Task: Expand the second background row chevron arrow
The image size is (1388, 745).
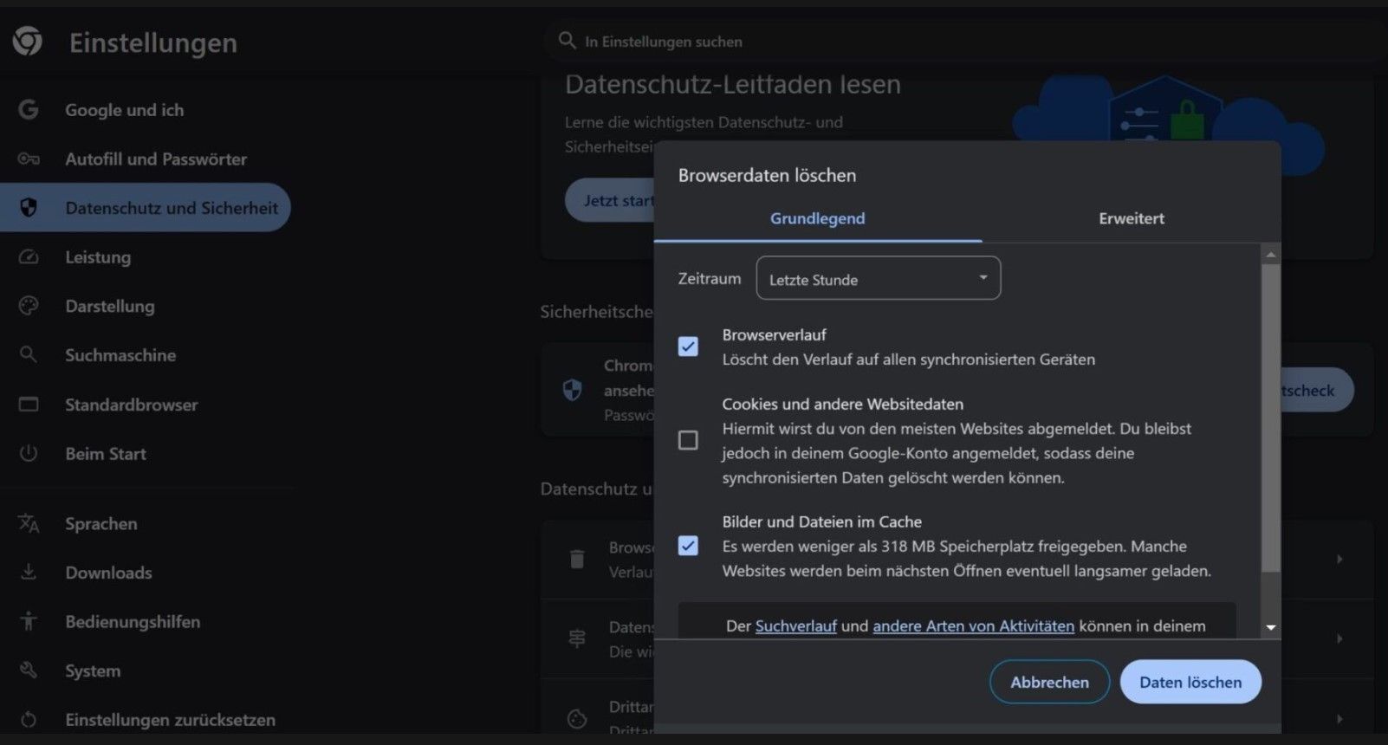Action: 1339,638
